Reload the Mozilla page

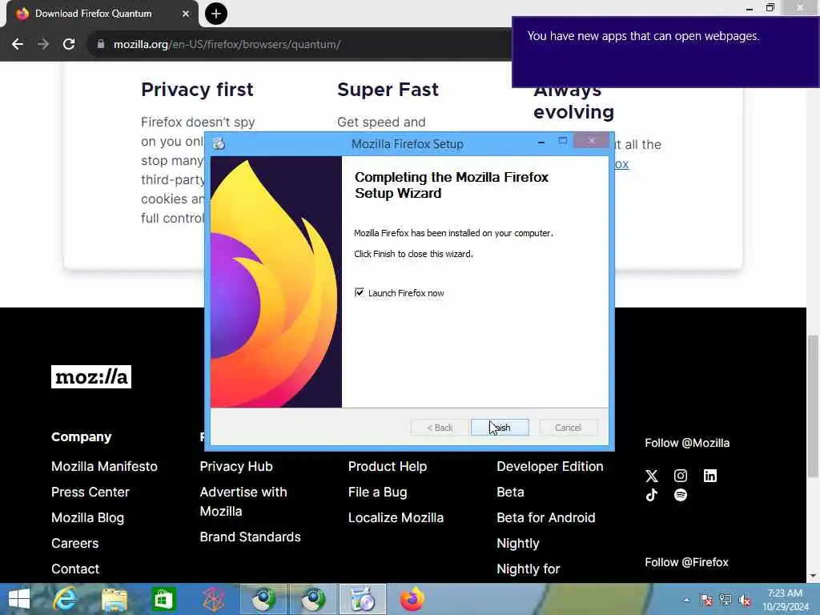click(69, 45)
